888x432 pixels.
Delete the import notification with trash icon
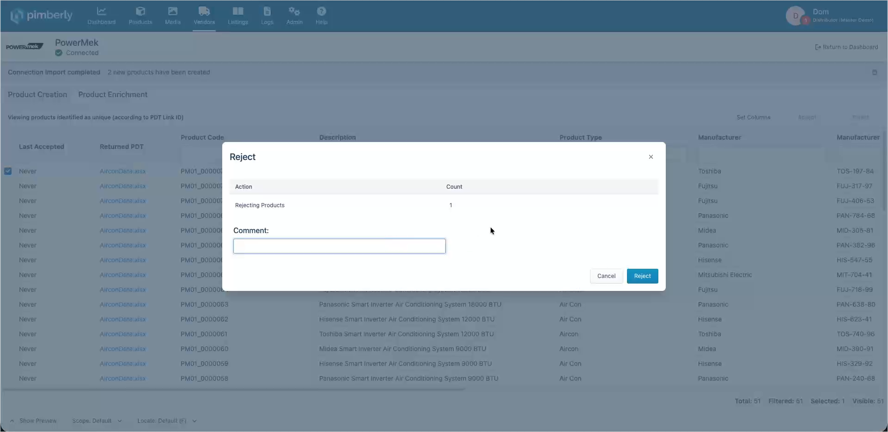[x=875, y=72]
